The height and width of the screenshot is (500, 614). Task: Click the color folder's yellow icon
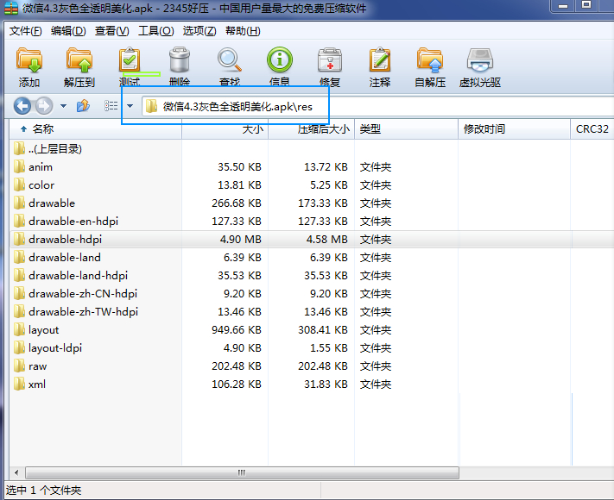19,184
